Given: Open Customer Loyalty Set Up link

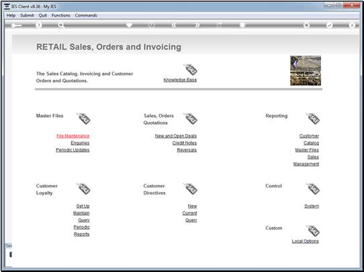Looking at the screenshot, I should (x=83, y=206).
